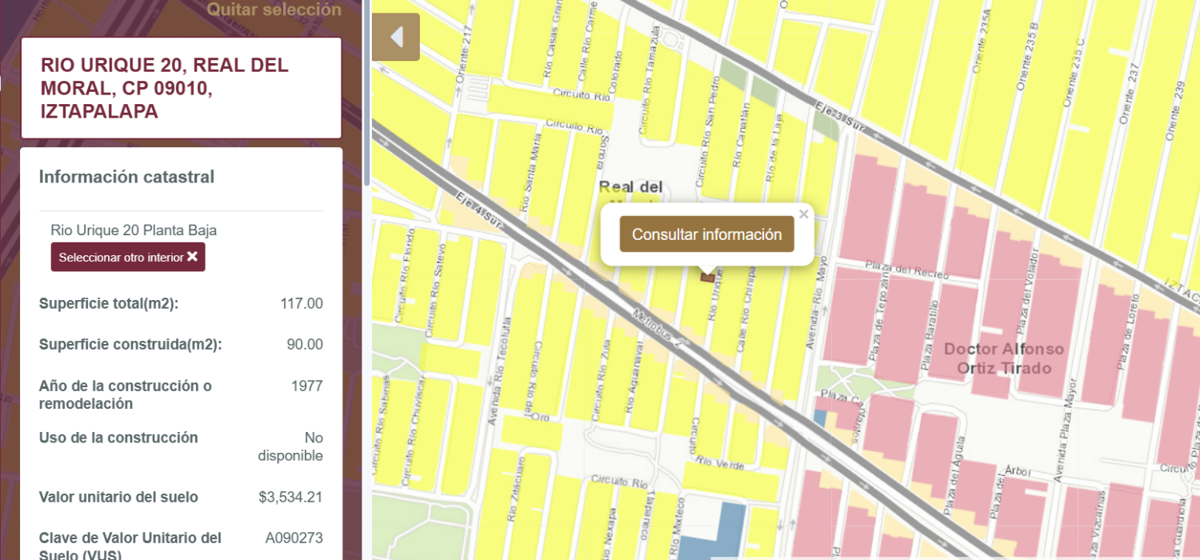Image resolution: width=1200 pixels, height=560 pixels.
Task: Click the Doctor Alfonso Ortiz Tirado label
Action: click(1004, 358)
